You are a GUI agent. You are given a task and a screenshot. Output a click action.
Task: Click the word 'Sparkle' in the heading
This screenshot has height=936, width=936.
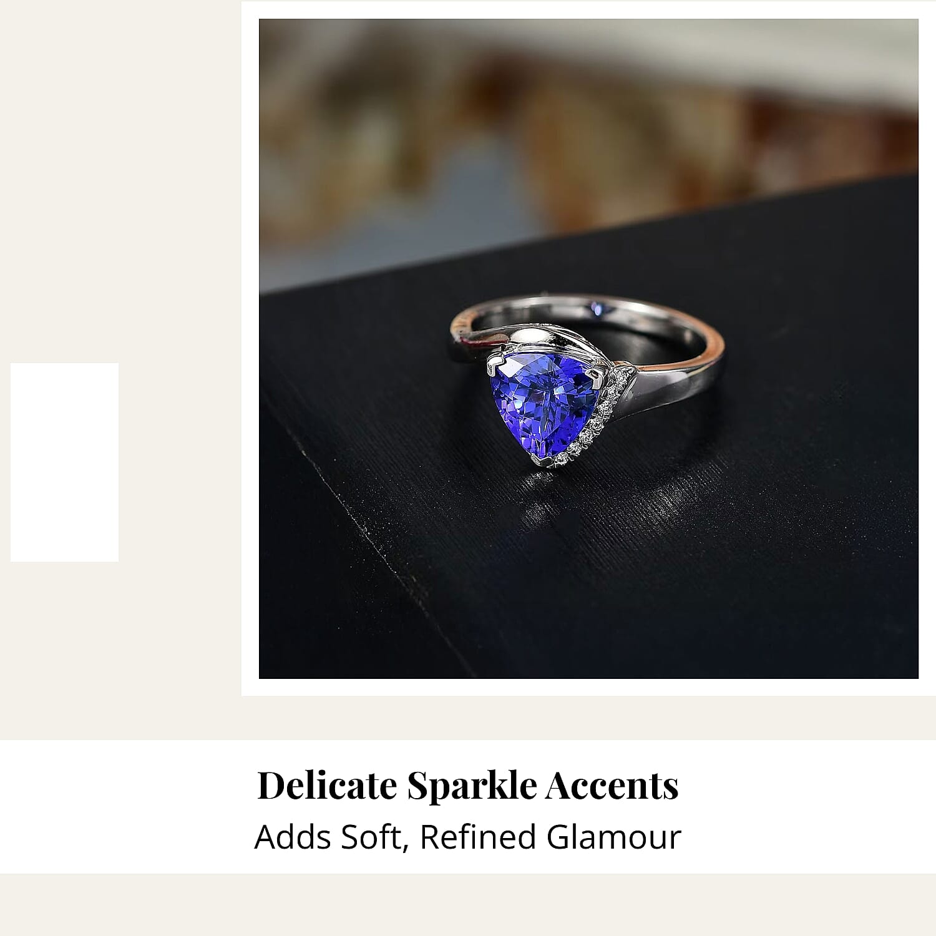[x=472, y=786]
